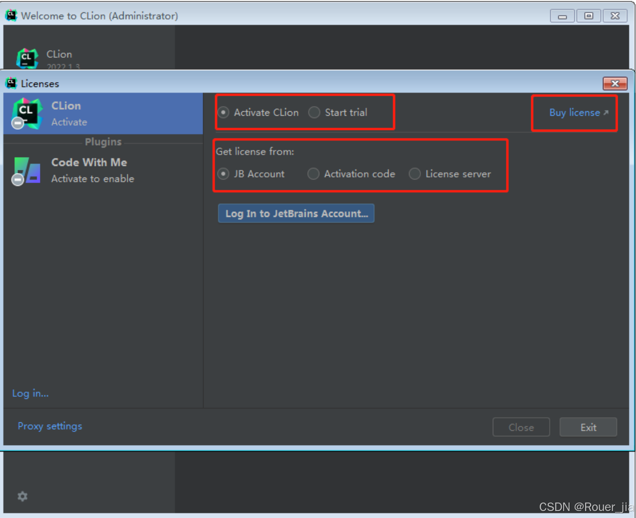636x518 pixels.
Task: Click the 'Activate to enable' text
Action: point(93,179)
